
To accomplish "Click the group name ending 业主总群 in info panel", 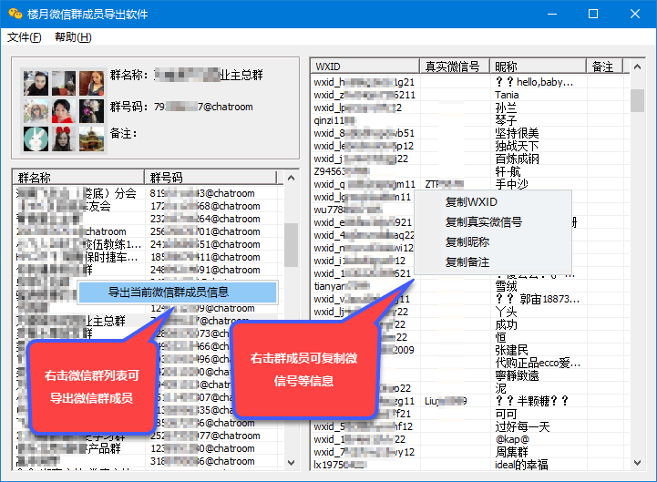I will tap(209, 75).
